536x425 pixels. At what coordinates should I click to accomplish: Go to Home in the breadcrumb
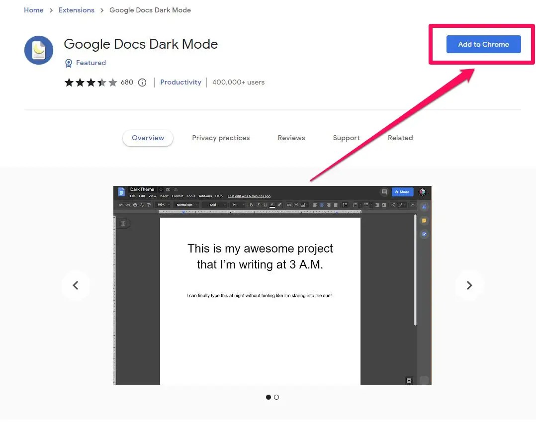[x=33, y=10]
